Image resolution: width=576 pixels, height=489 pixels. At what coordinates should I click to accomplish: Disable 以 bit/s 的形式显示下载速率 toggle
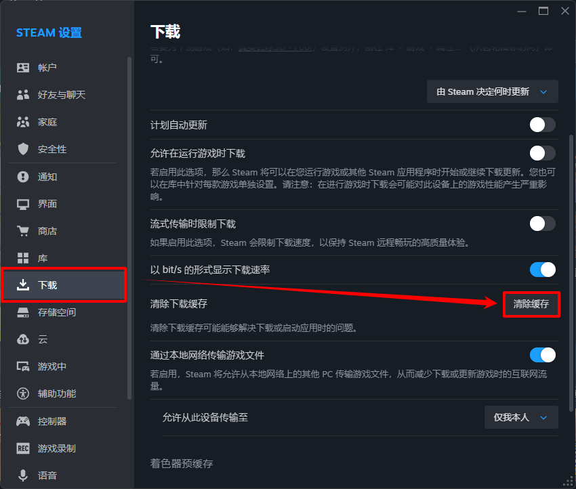[542, 270]
